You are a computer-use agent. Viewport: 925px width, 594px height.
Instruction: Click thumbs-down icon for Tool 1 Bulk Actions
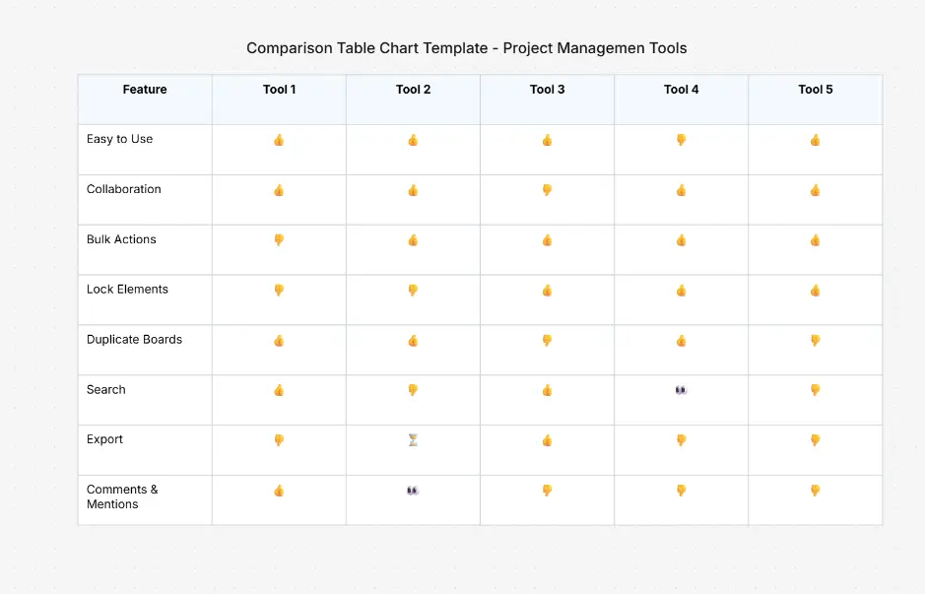point(279,240)
